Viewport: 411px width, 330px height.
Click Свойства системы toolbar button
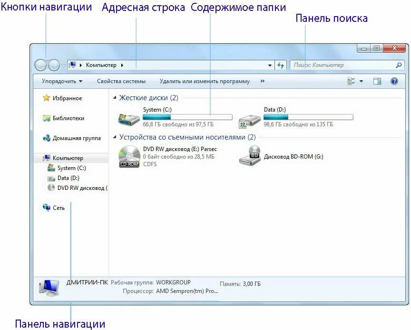pos(121,81)
